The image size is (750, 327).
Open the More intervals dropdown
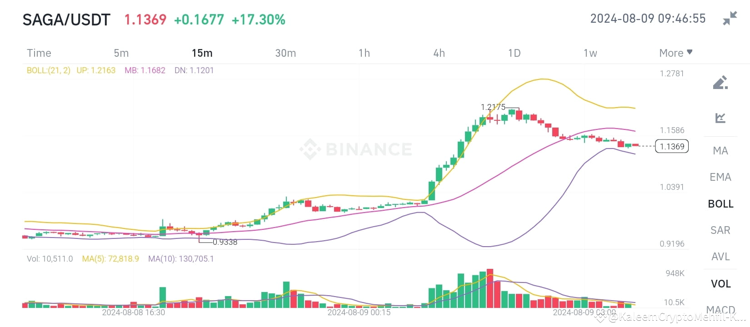tap(675, 53)
